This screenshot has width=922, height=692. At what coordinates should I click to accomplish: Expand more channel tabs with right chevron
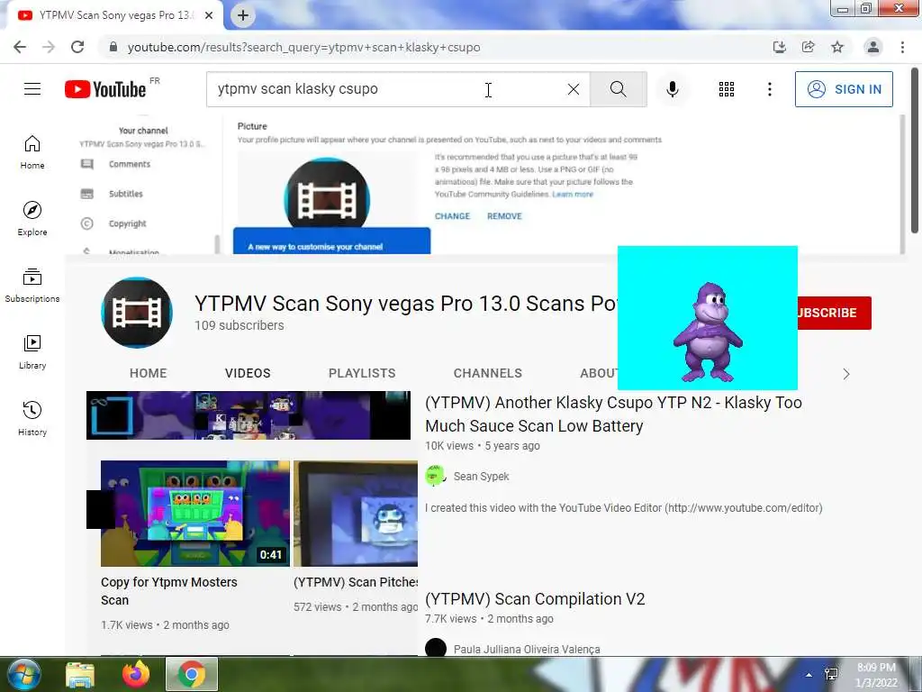click(846, 374)
